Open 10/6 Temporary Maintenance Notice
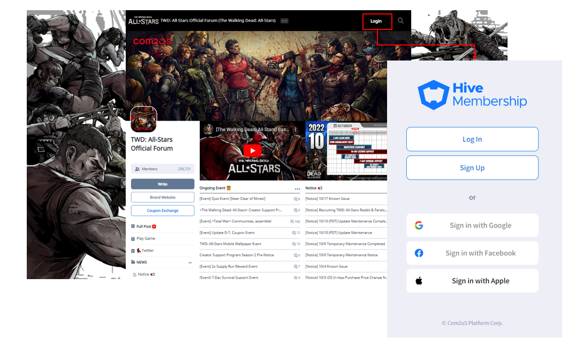The image size is (568, 345). [342, 255]
